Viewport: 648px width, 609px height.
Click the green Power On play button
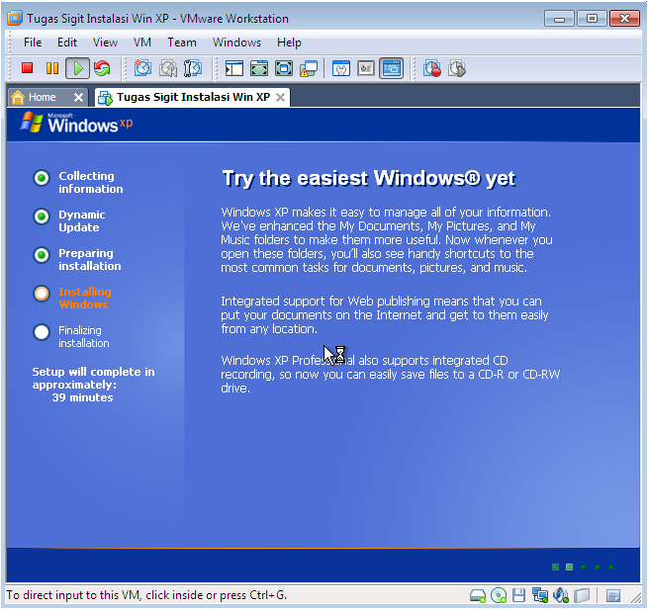pyautogui.click(x=78, y=68)
